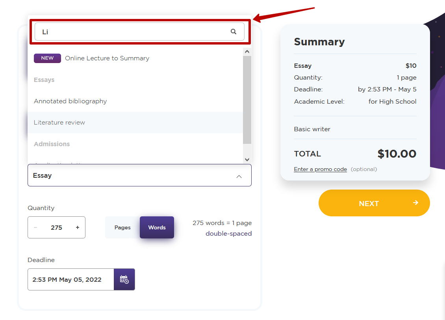Click the NEW badge beside Online Lecture
445x320 pixels.
click(47, 58)
